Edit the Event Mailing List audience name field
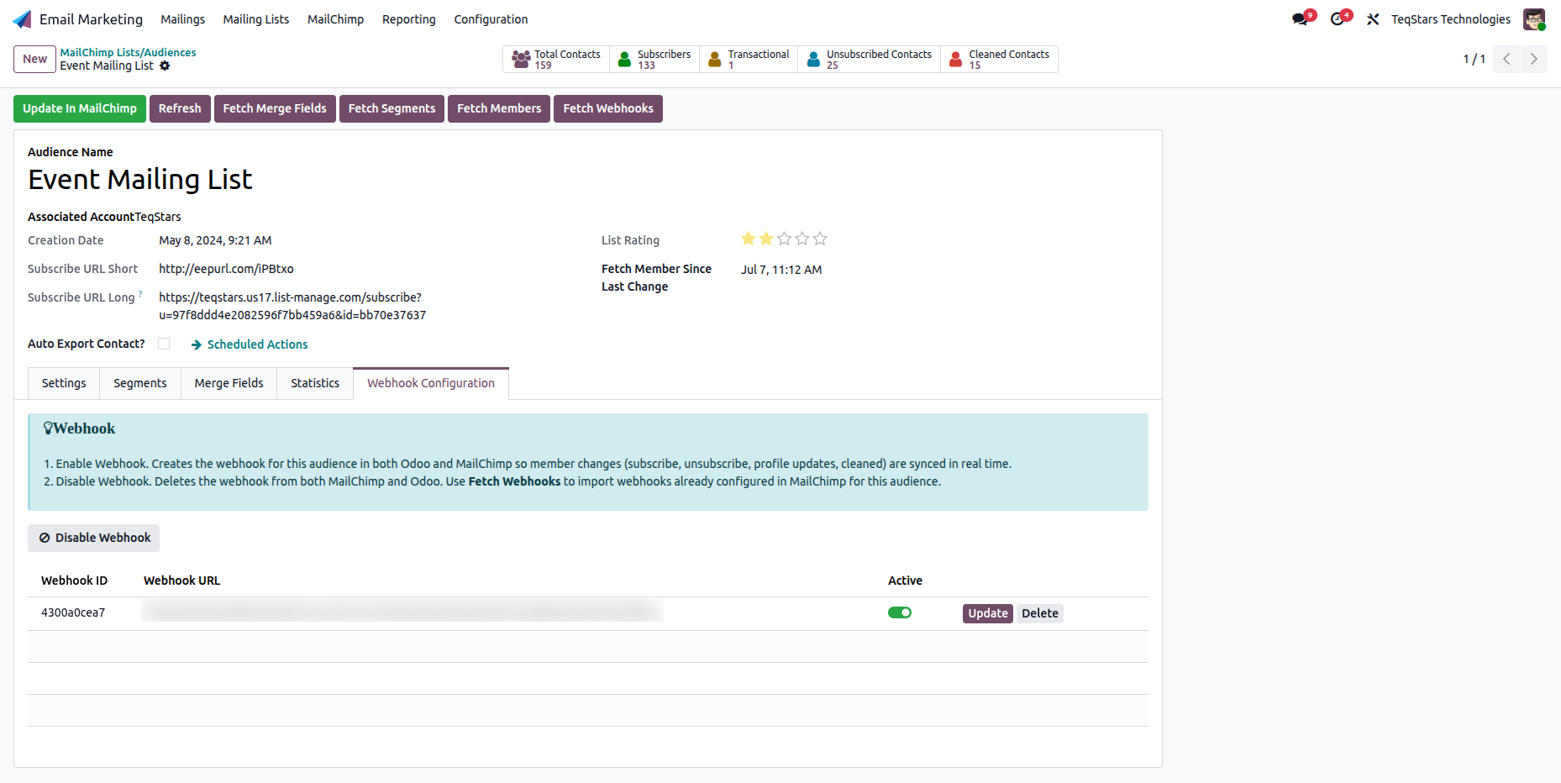Screen dimensions: 1561x783 (x=140, y=180)
